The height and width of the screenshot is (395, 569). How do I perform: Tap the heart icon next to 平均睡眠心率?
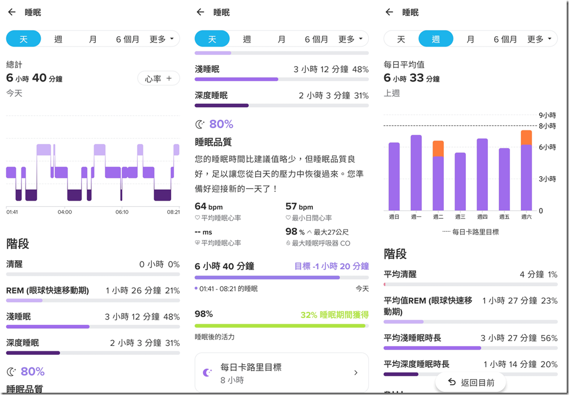pos(197,218)
